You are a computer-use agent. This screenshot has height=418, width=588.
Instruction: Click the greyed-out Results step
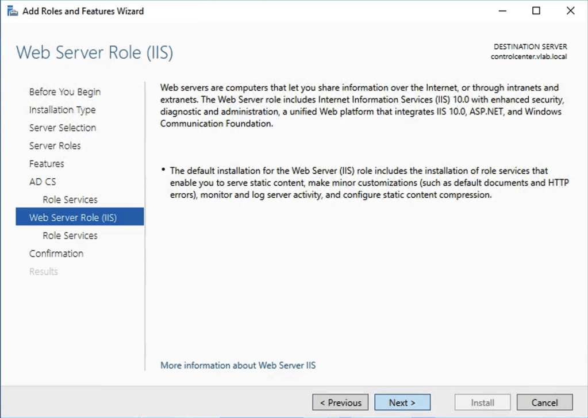coord(44,271)
